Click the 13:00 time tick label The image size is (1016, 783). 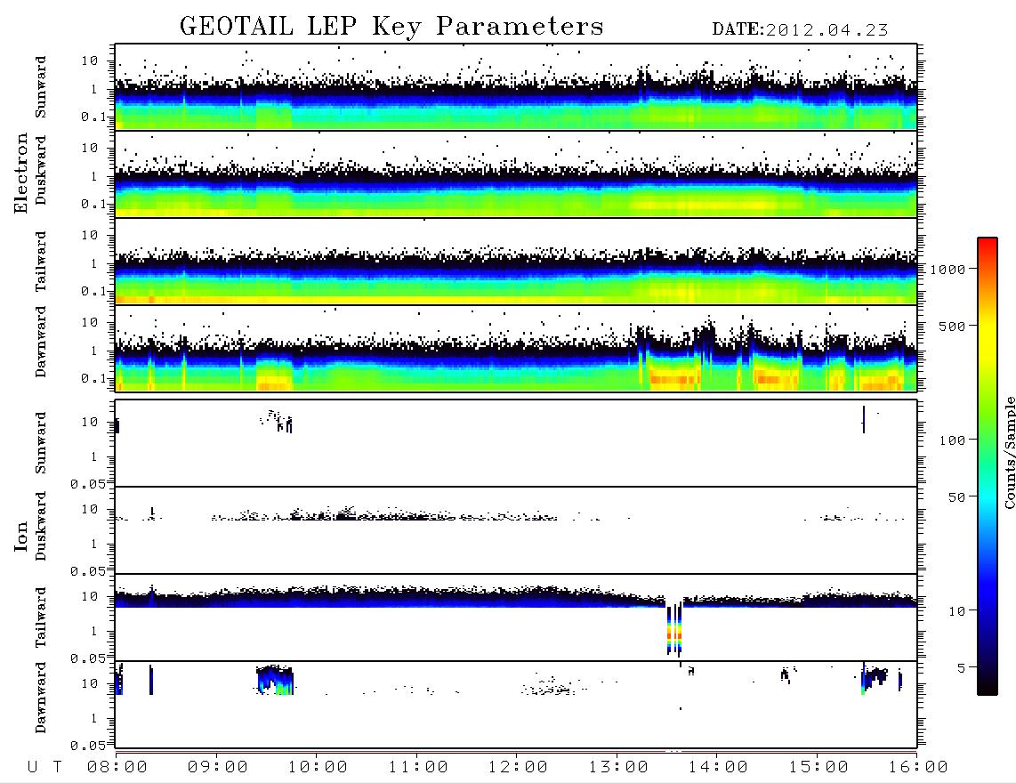click(618, 768)
